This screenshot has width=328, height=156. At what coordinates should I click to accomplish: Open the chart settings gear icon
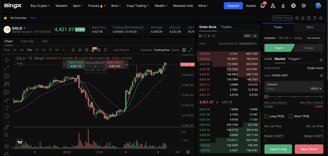pos(188,152)
